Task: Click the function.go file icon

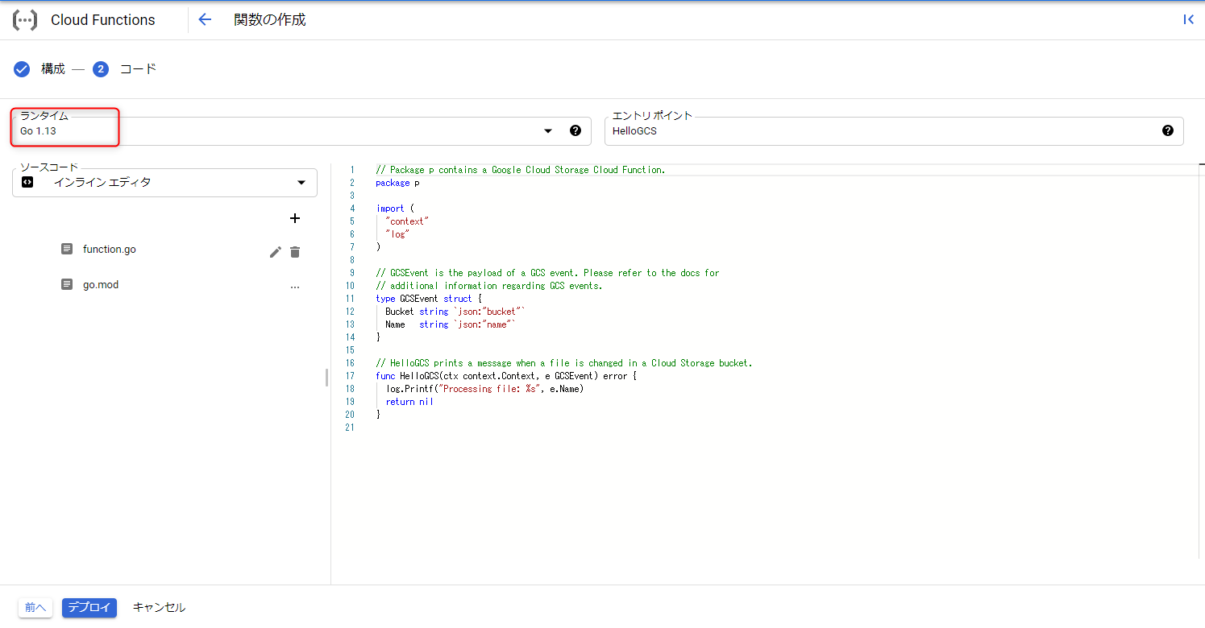Action: click(67, 250)
